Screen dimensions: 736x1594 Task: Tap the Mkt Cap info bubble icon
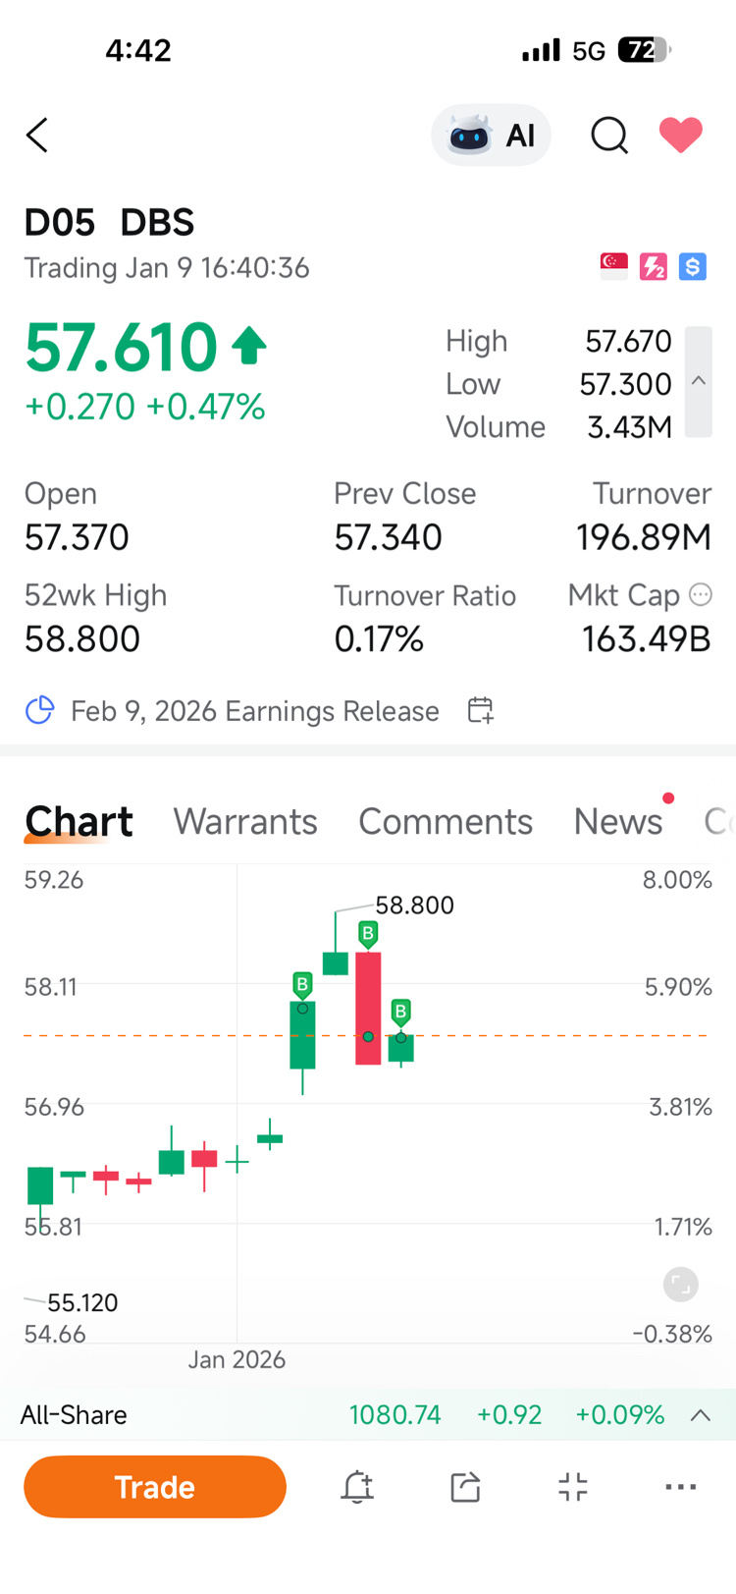click(700, 594)
